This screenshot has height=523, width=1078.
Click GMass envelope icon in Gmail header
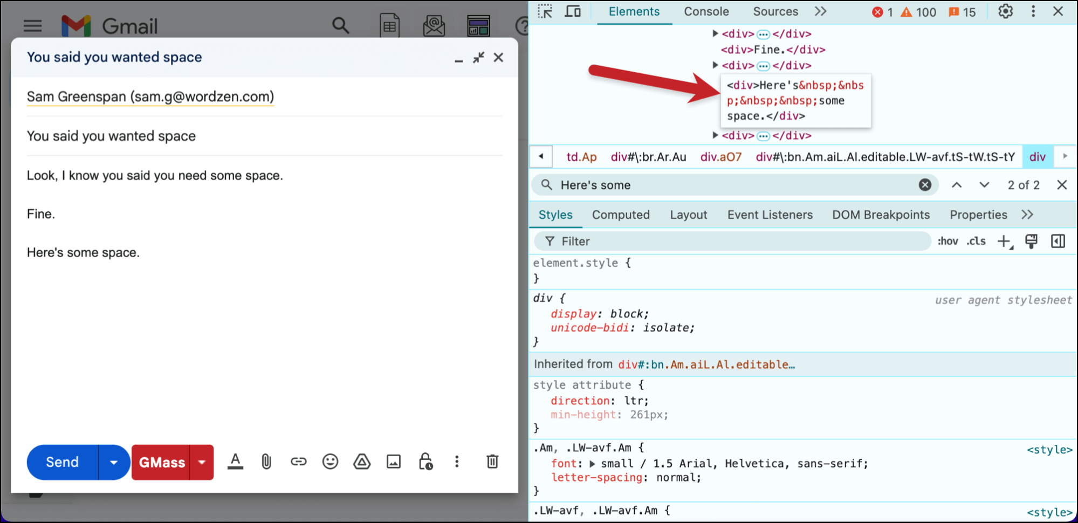[434, 25]
